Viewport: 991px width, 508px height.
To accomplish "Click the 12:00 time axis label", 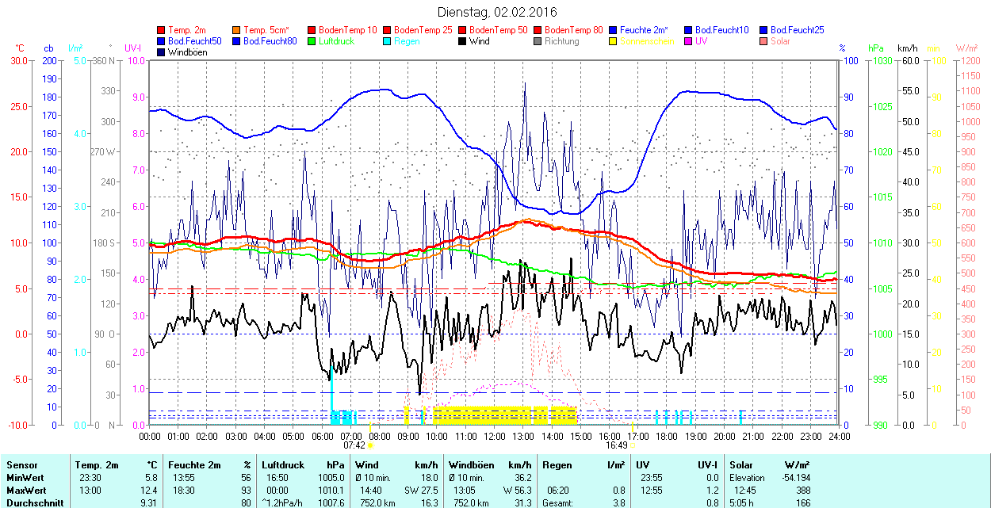I will click(x=495, y=436).
